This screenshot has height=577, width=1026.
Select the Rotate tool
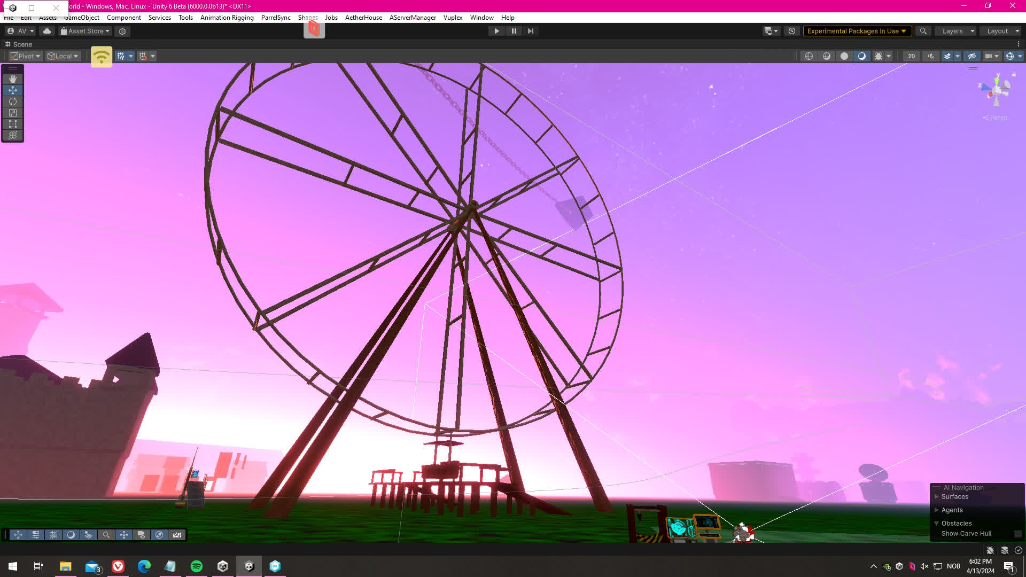click(x=13, y=102)
